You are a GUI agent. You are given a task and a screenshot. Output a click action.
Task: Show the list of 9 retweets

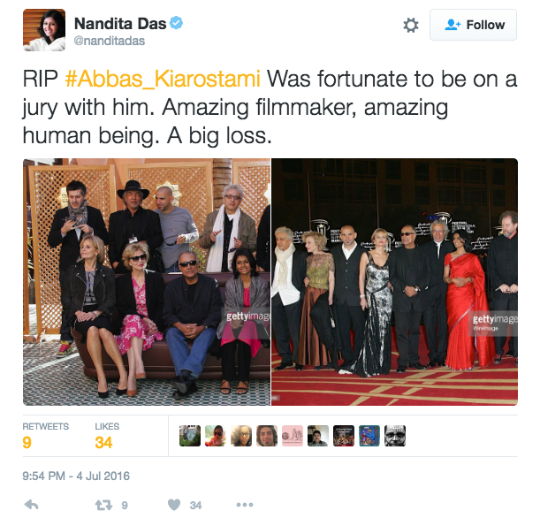[x=45, y=436]
